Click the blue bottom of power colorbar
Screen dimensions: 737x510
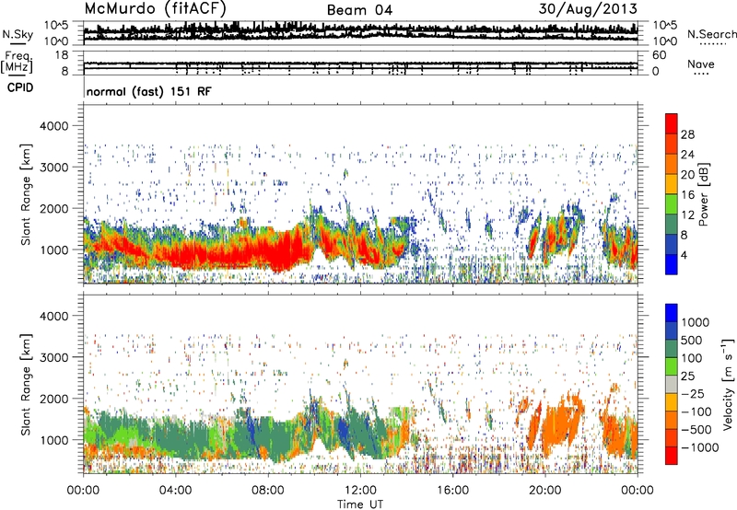point(672,264)
